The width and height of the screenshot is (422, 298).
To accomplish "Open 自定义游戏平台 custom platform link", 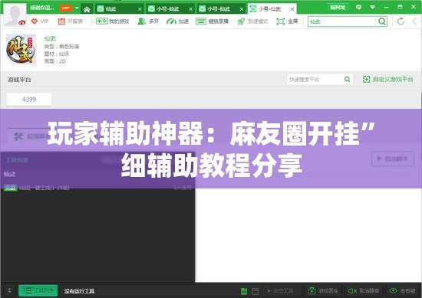I will tap(387, 79).
